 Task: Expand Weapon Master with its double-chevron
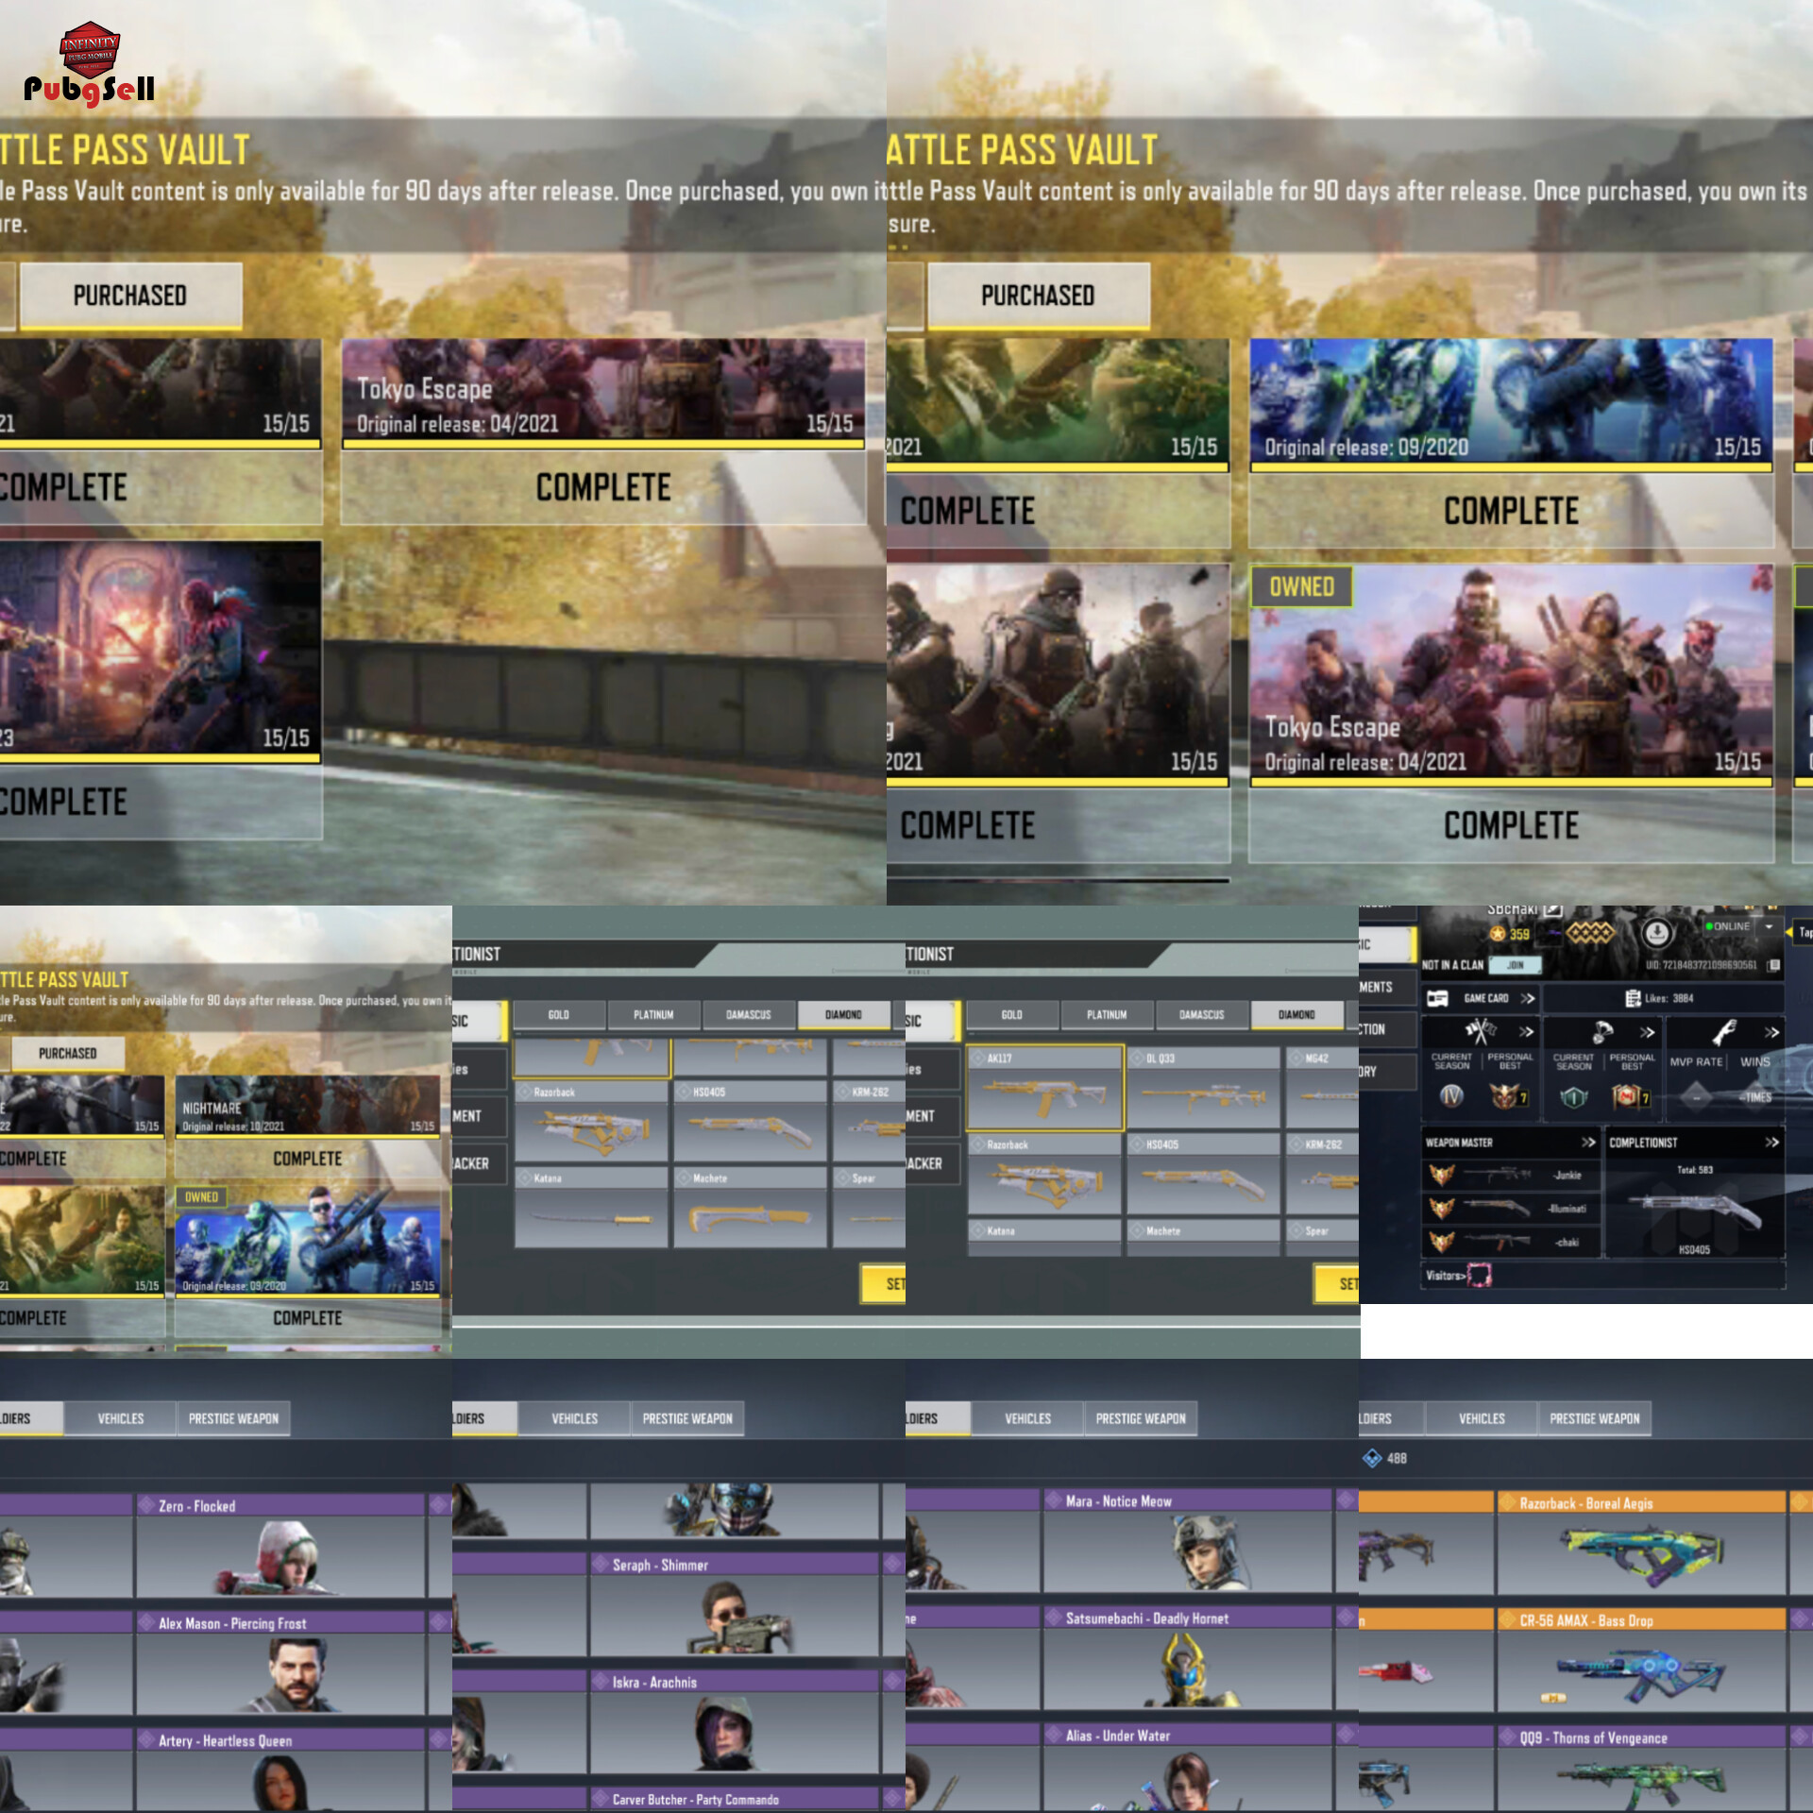(1588, 1143)
